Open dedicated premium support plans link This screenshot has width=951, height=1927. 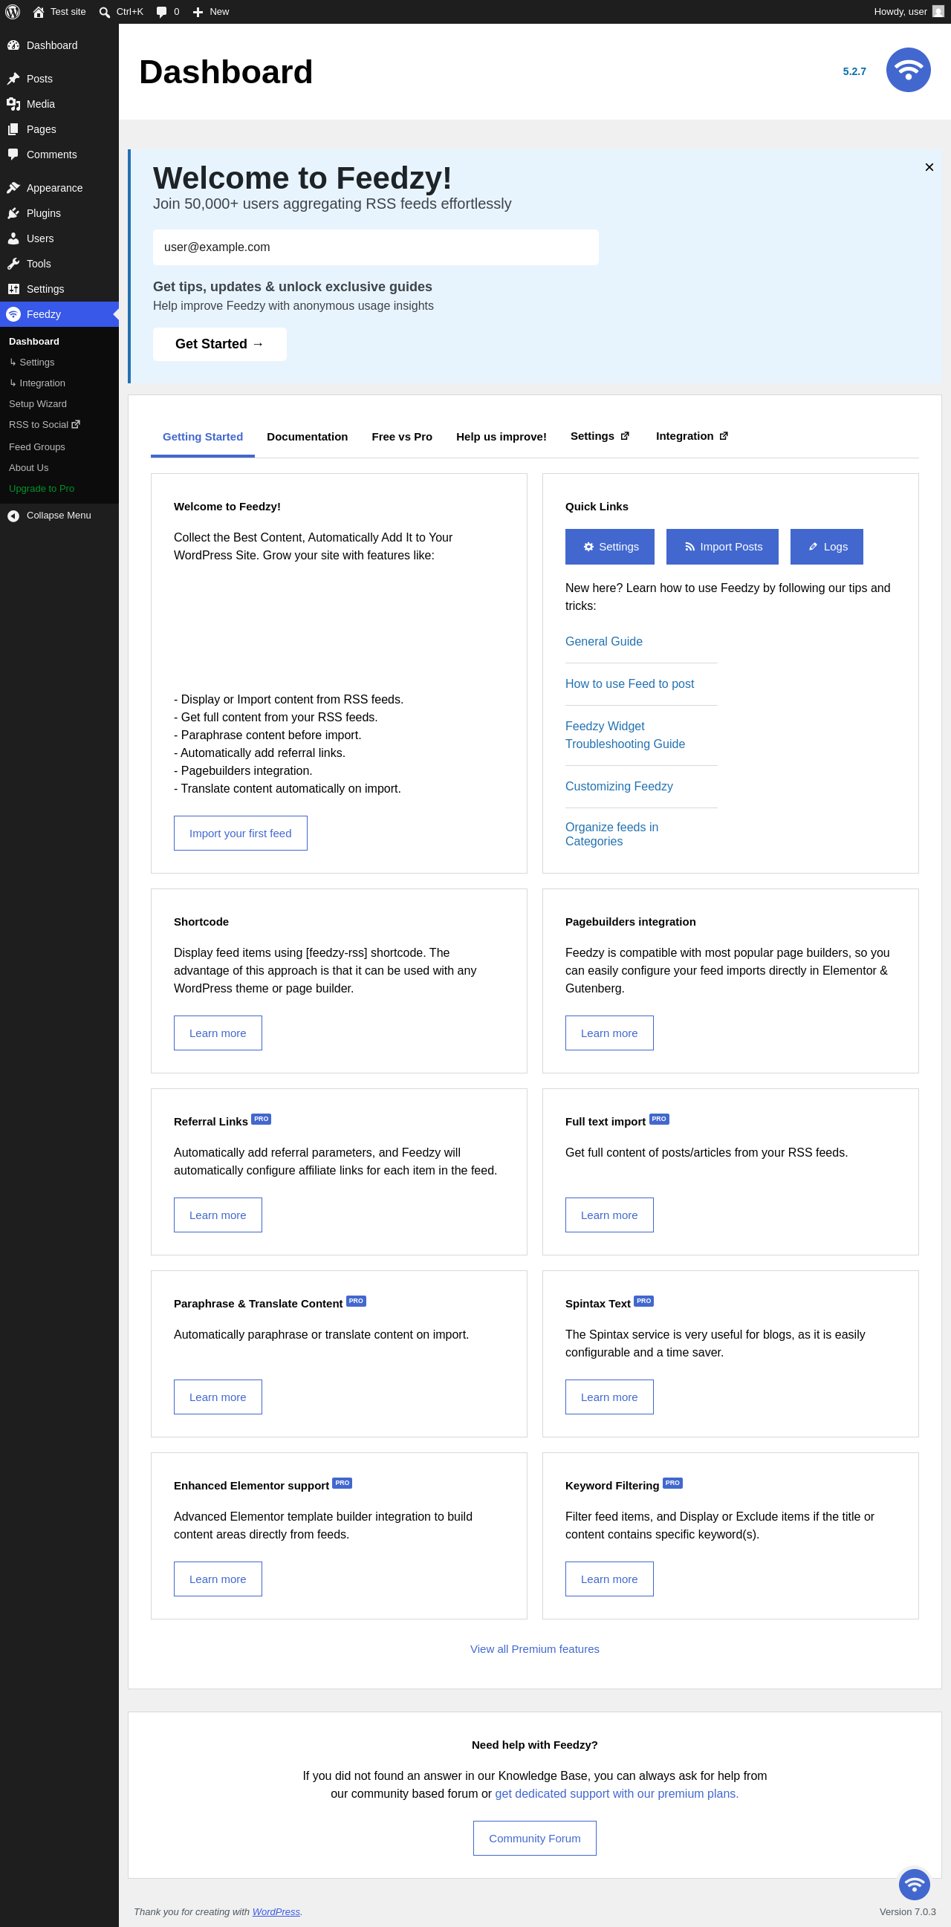point(617,1794)
